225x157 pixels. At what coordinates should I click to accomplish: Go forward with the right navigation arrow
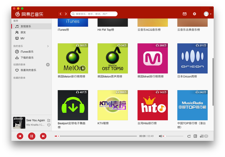pyautogui.click(x=66, y=14)
